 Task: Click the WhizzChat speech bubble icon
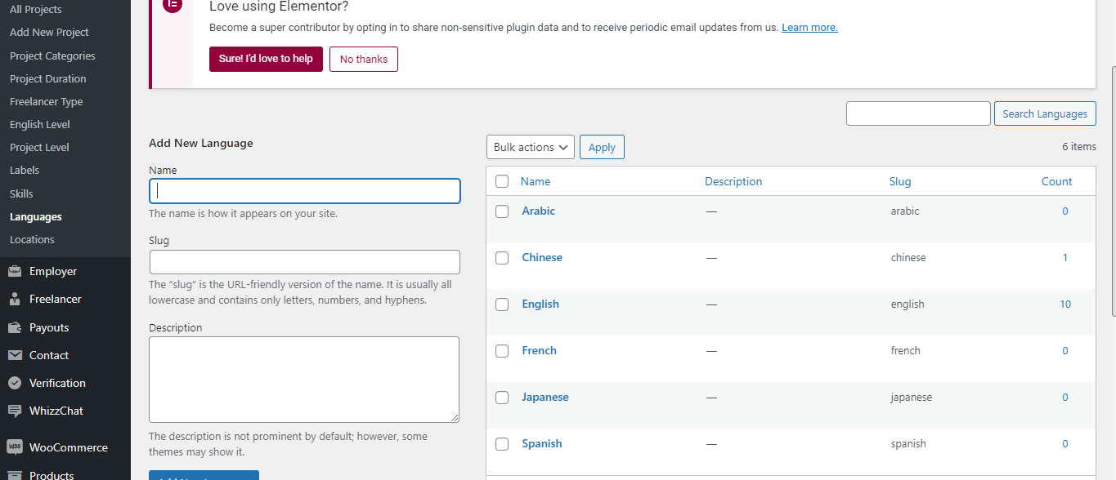[x=15, y=411]
